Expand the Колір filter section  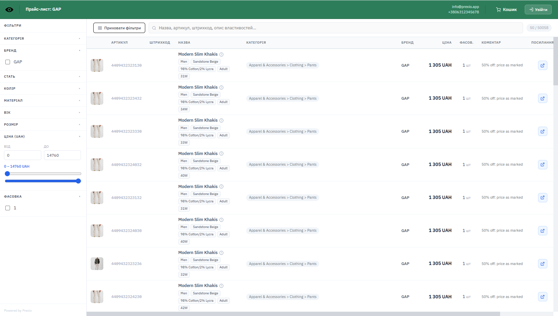[43, 89]
